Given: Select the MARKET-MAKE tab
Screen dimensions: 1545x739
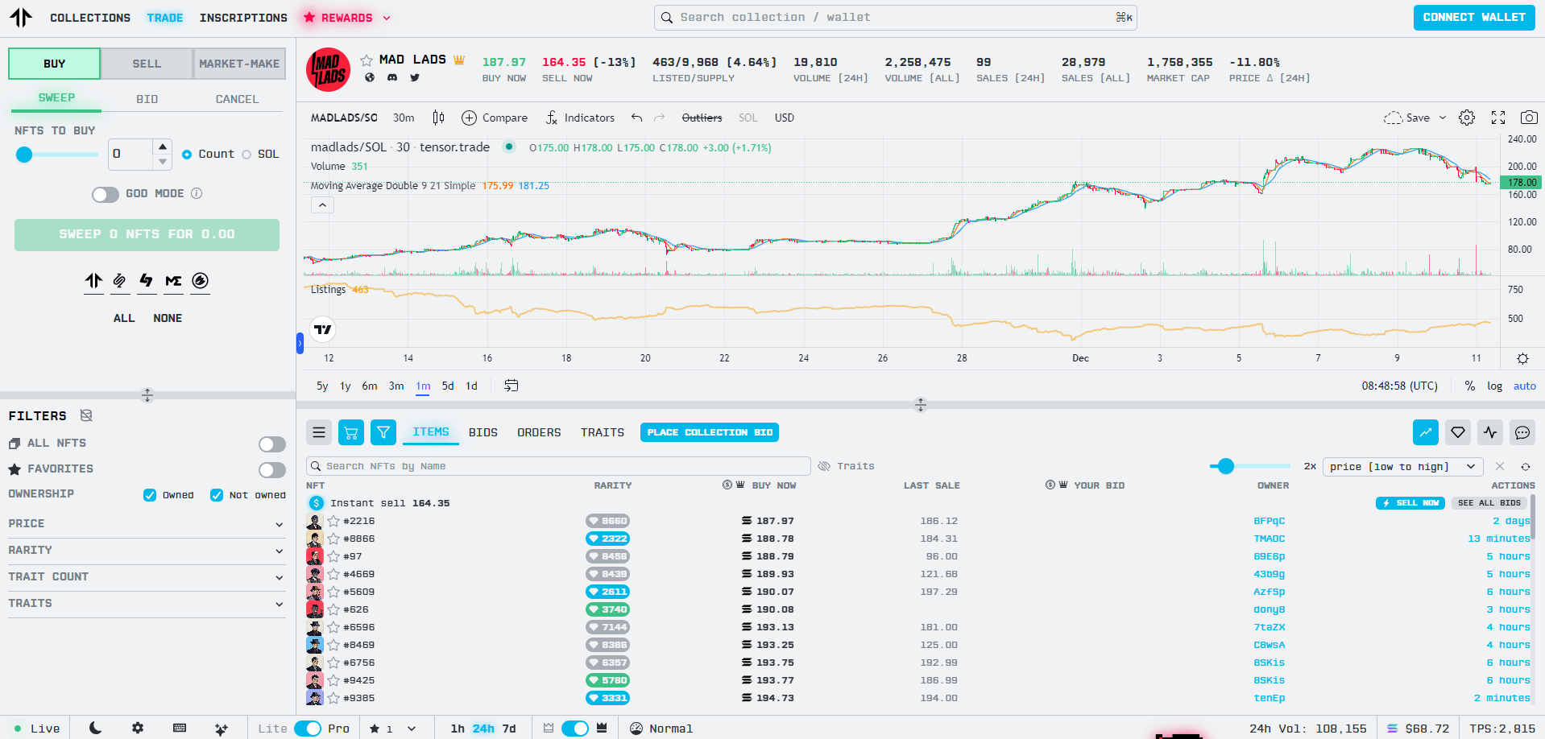Looking at the screenshot, I should tap(239, 64).
